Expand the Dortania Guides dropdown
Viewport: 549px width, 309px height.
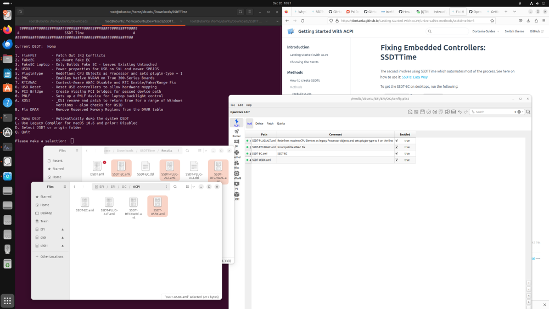[485, 31]
